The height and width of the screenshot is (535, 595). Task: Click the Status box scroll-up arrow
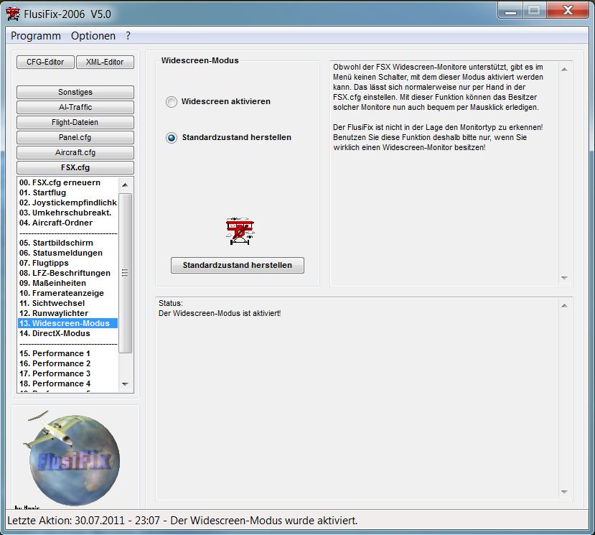(564, 306)
